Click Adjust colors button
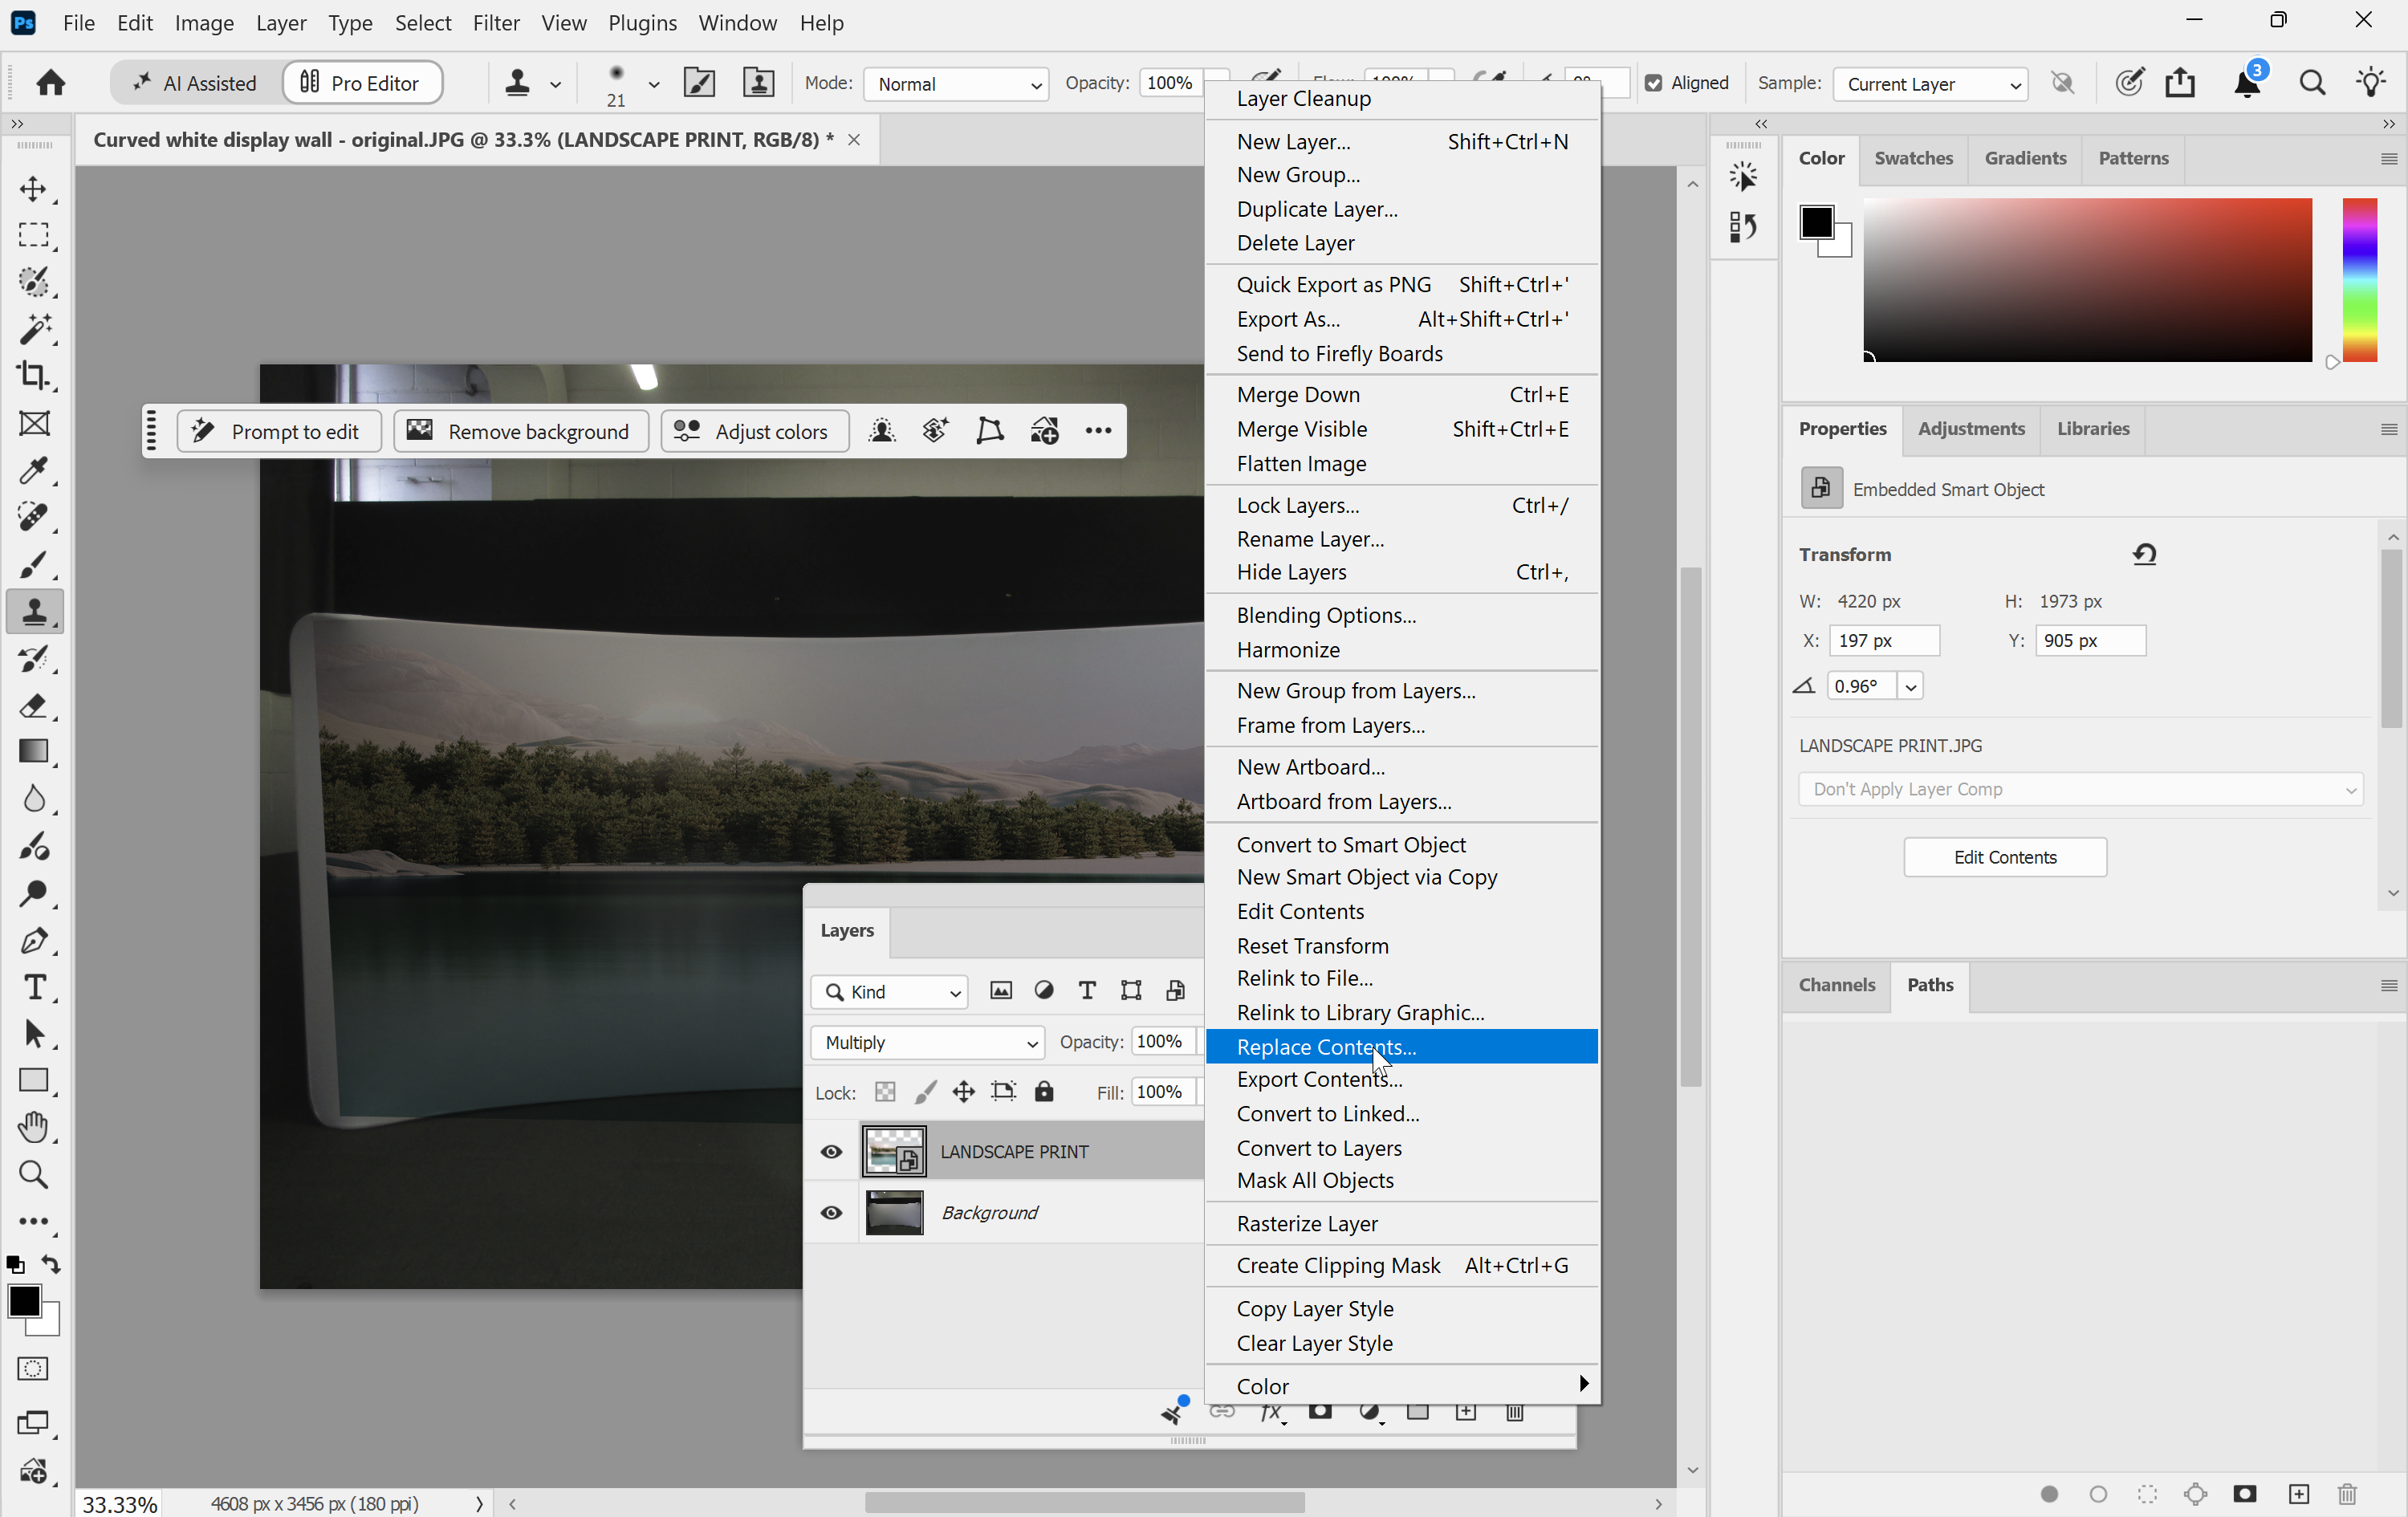2408x1517 pixels. tap(754, 431)
